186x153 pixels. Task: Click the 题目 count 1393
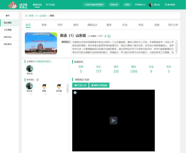coord(134,72)
